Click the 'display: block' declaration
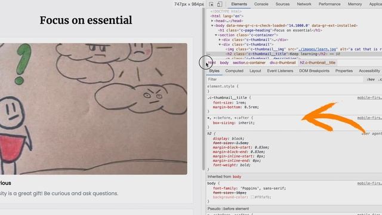The width and height of the screenshot is (382, 215). tap(228, 139)
